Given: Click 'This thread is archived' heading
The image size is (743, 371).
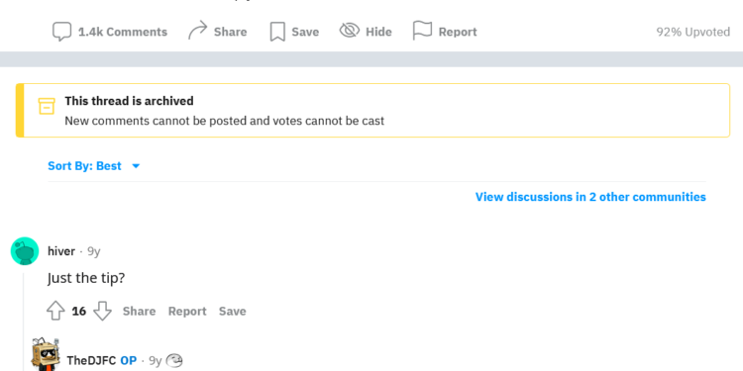Looking at the screenshot, I should click(130, 101).
